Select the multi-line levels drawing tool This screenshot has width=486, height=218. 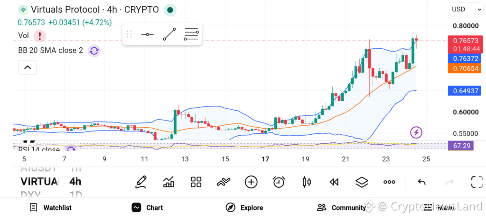click(191, 34)
